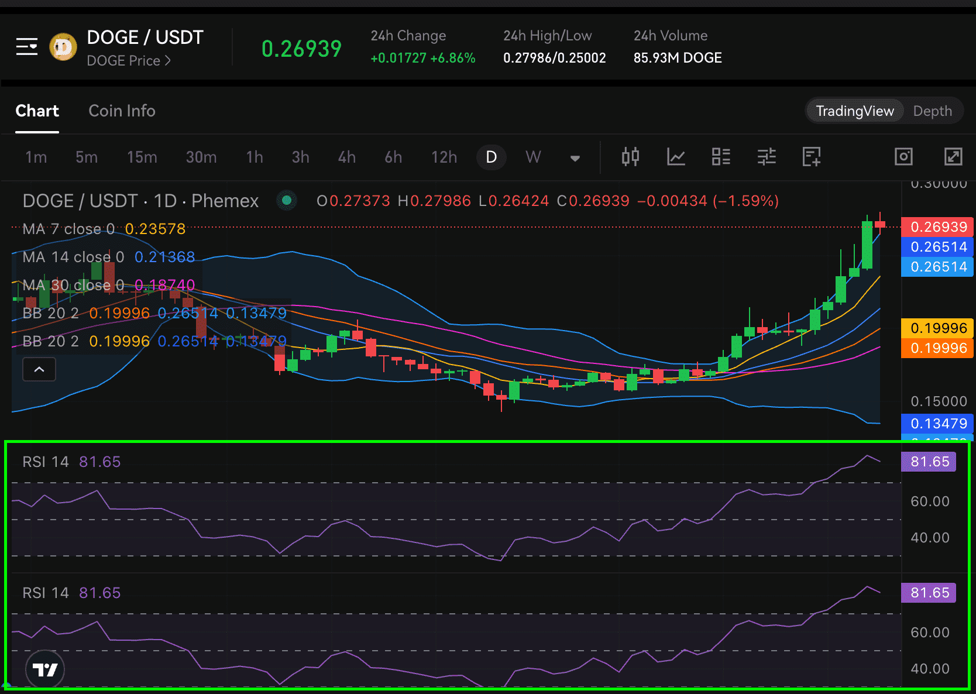Switch to Depth chart mode
The image size is (976, 694).
932,111
